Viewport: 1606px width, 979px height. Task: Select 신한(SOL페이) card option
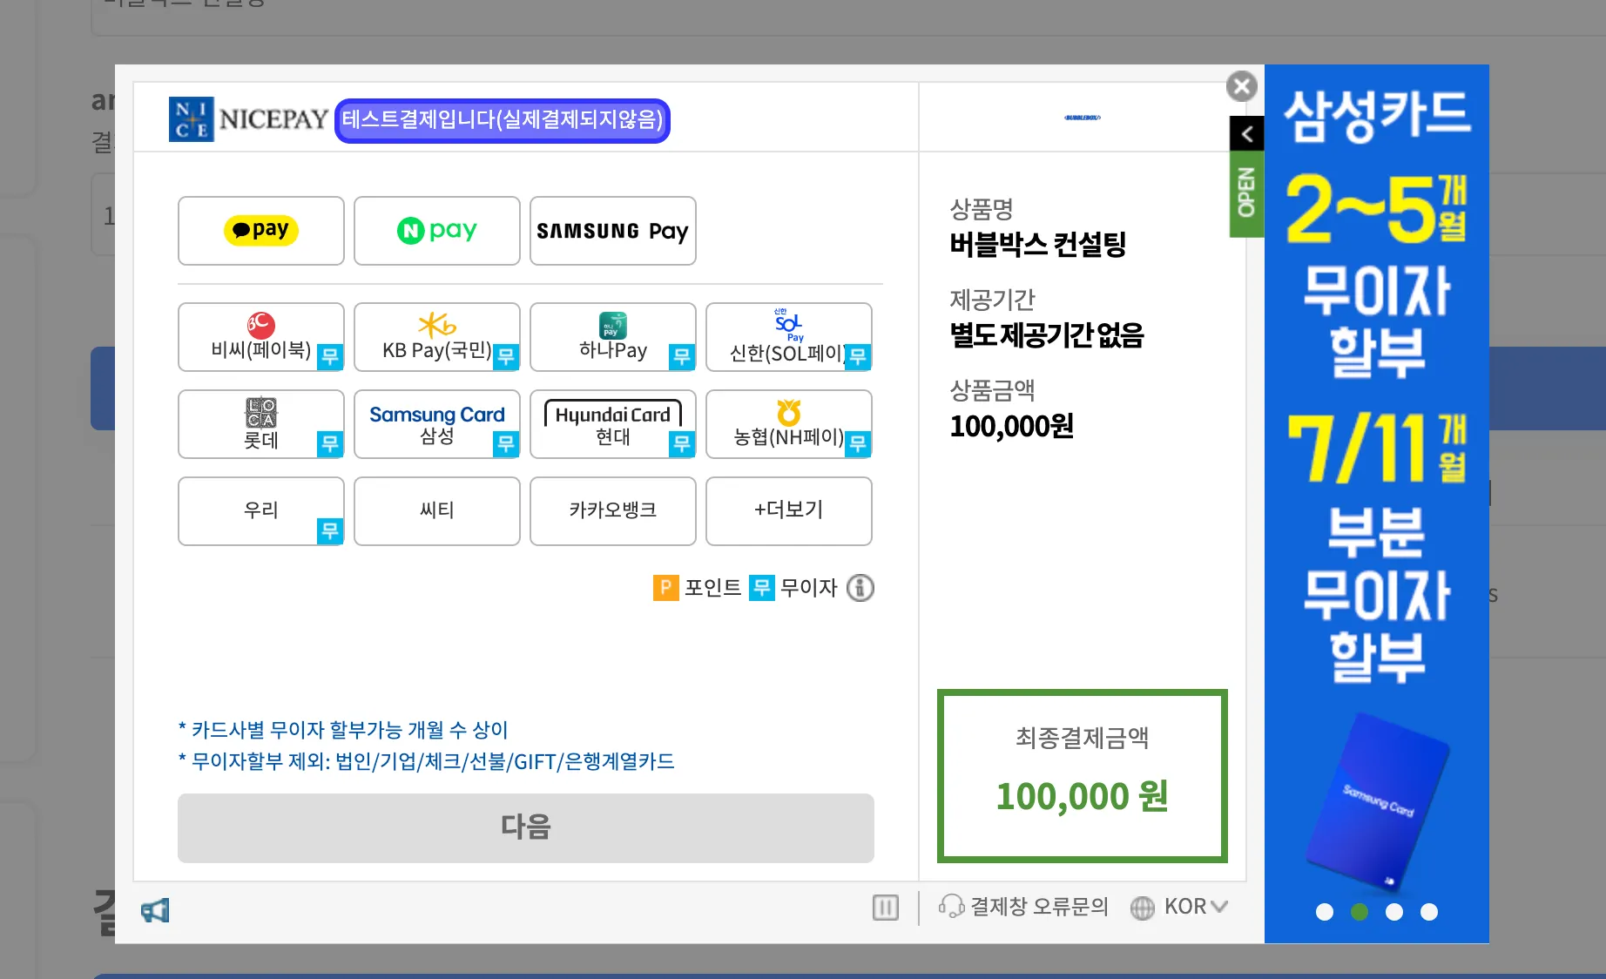[789, 337]
